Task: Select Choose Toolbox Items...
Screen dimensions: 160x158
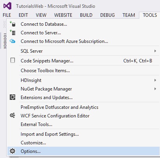Action: [83, 71]
